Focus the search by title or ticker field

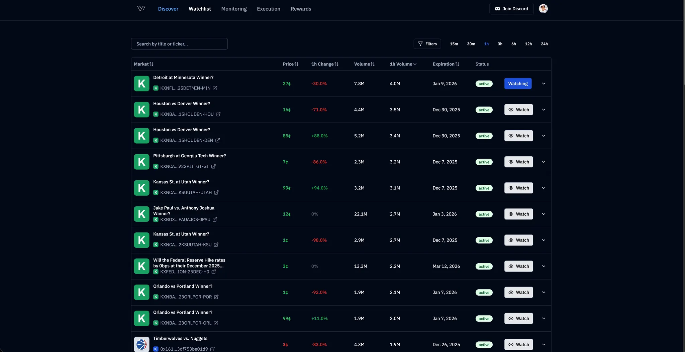click(x=179, y=44)
